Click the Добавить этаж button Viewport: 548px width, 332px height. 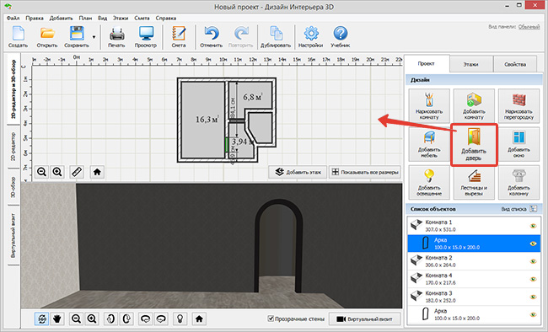[x=298, y=172]
